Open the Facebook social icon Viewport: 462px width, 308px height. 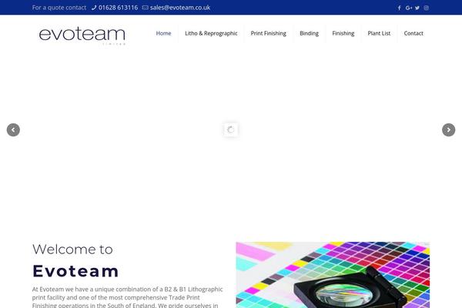(399, 8)
